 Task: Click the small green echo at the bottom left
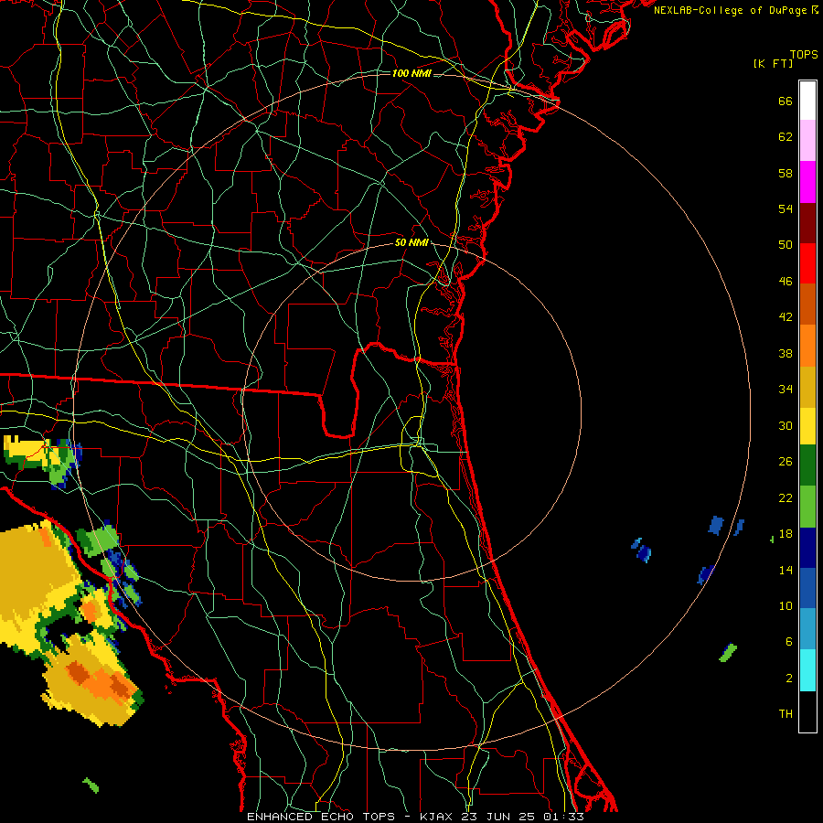tap(91, 786)
